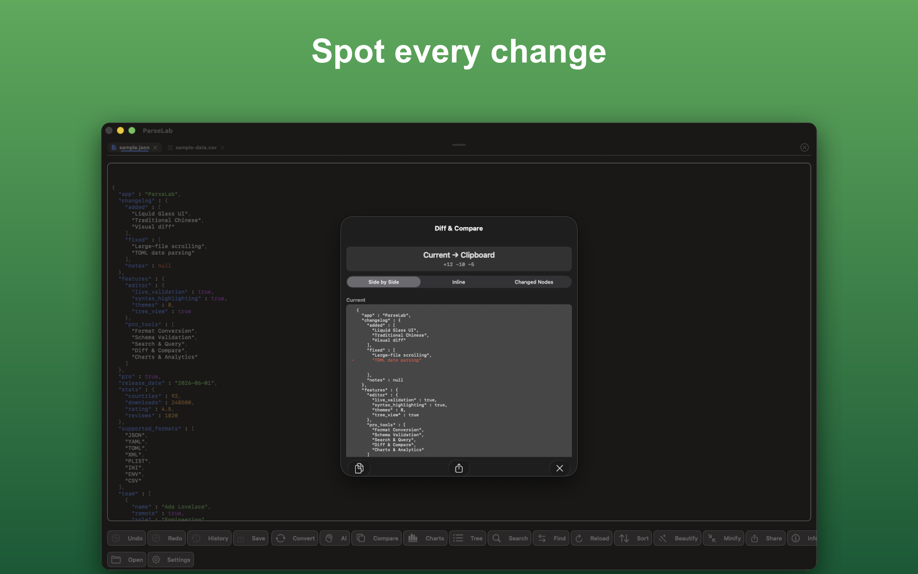Screen dimensions: 918x574
Task: Sort the document keys
Action: click(633, 538)
